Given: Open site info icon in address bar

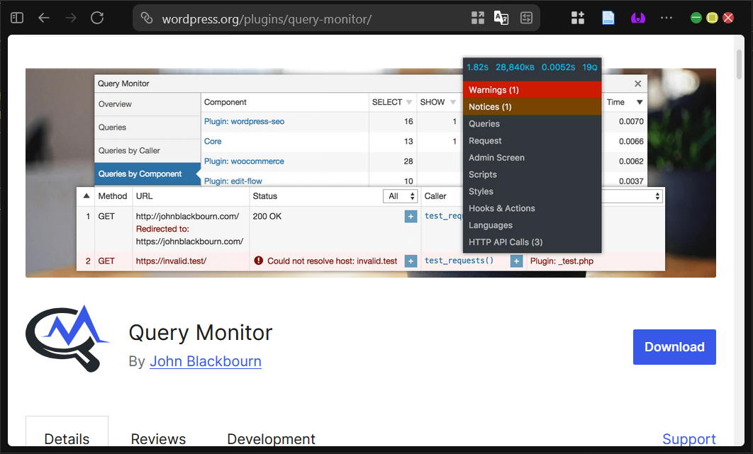Looking at the screenshot, I should tap(147, 18).
